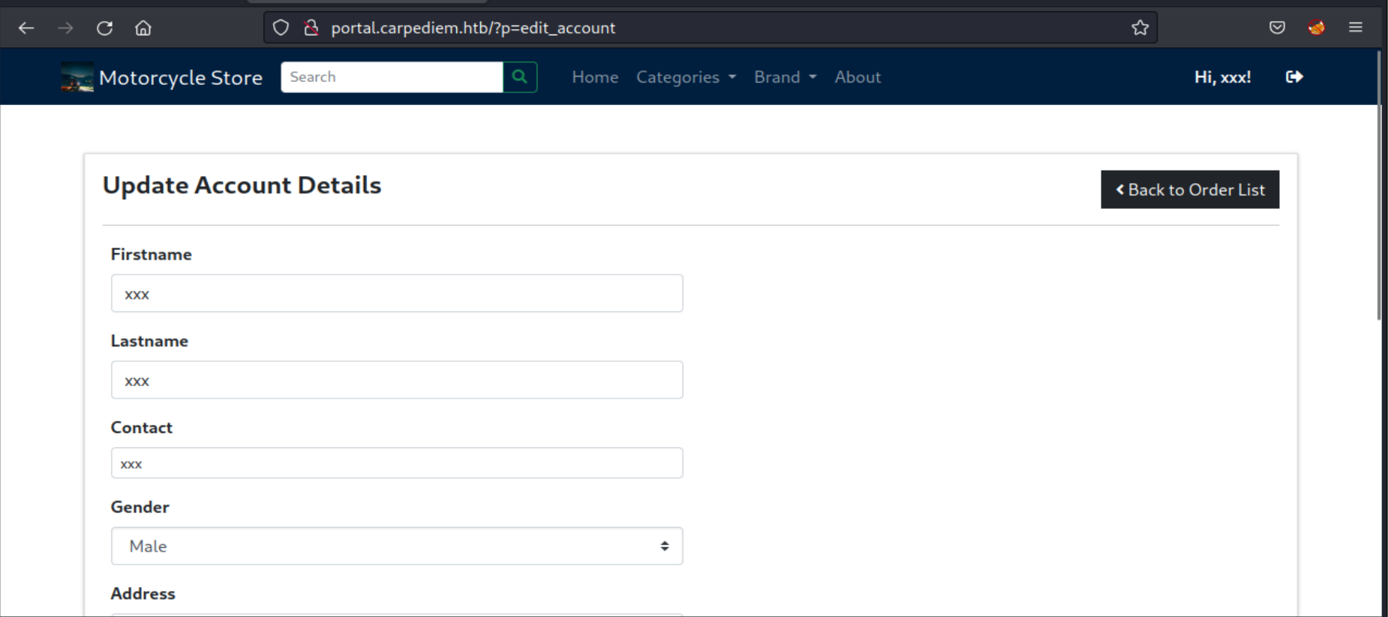Click the Motorcycle Store logo image
The image size is (1388, 617).
point(77,77)
